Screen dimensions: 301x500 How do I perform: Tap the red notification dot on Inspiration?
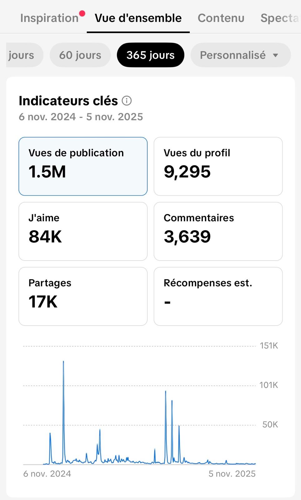click(82, 13)
